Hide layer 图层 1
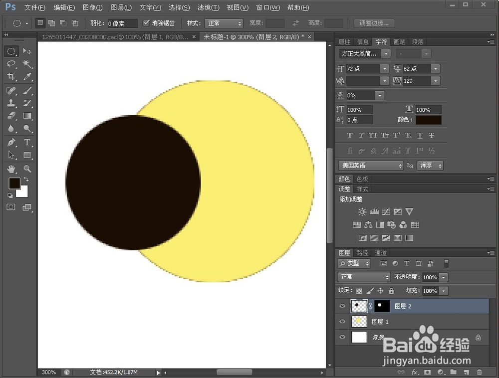This screenshot has height=378, width=499. click(342, 322)
